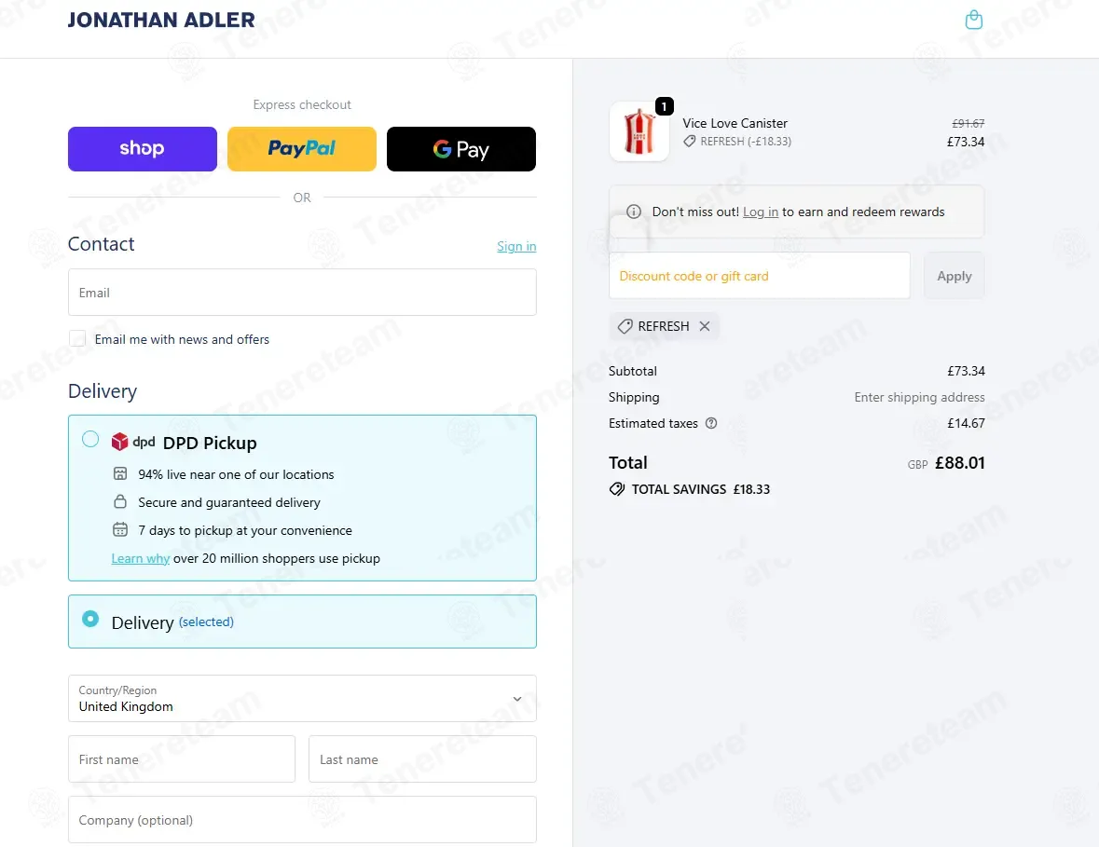Click the quantity badge on canister image
The width and height of the screenshot is (1099, 847).
click(664, 106)
